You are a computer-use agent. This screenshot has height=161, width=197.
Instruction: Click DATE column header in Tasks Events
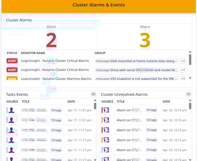tap(71, 102)
